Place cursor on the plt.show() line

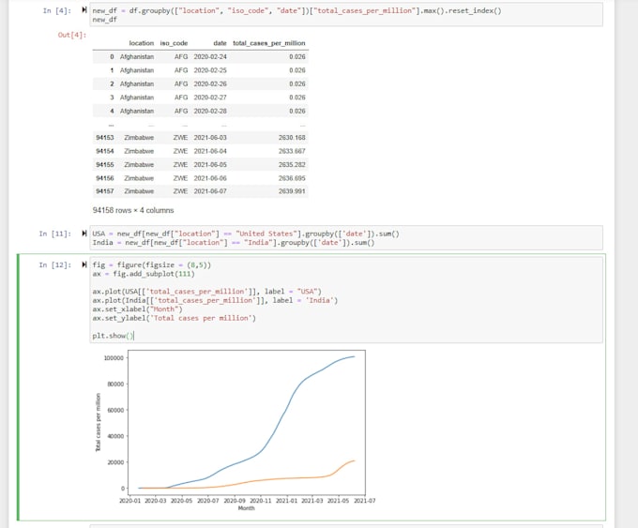[x=114, y=335]
